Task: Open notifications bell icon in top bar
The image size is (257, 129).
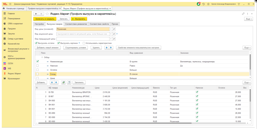Action: tap(199, 4)
